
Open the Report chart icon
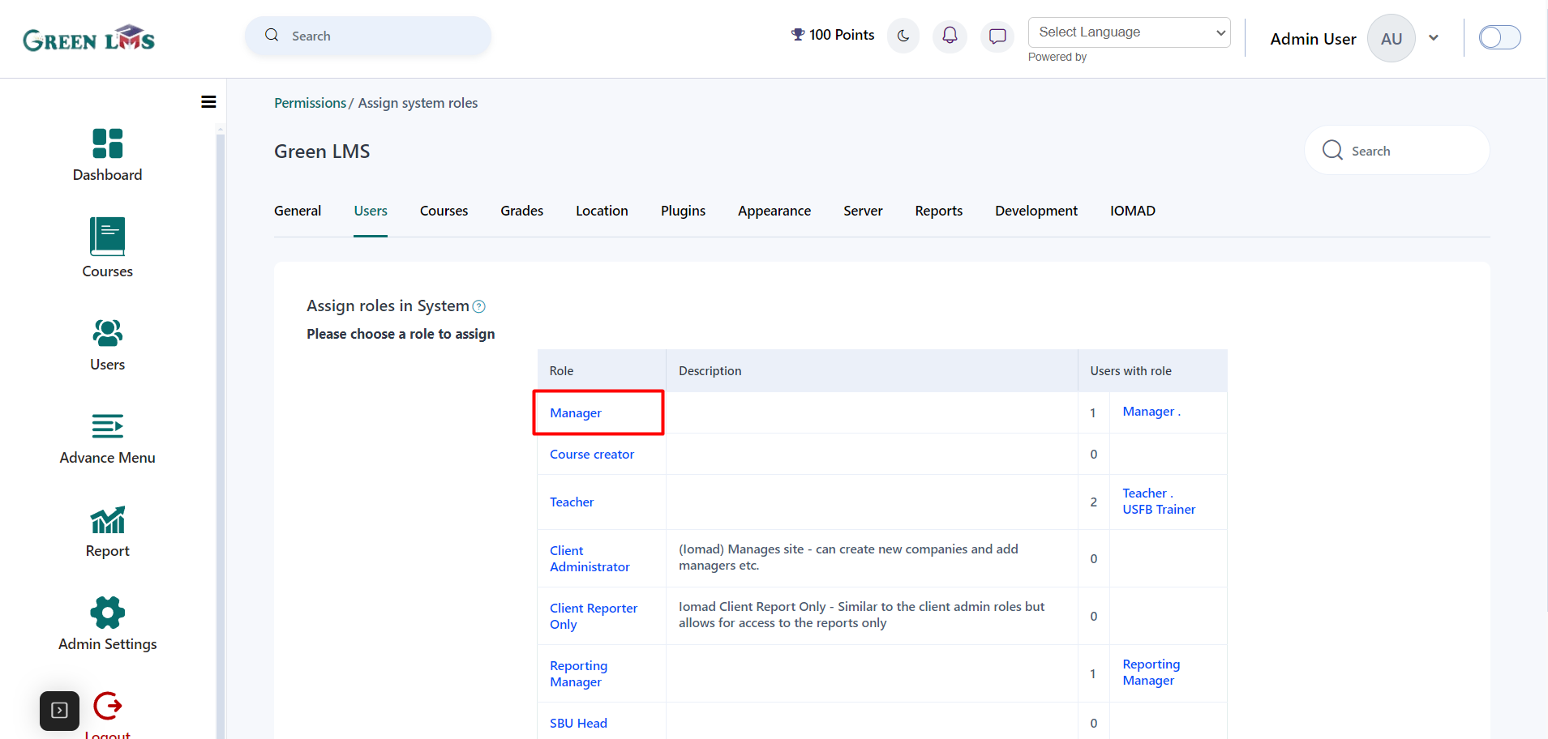[108, 519]
